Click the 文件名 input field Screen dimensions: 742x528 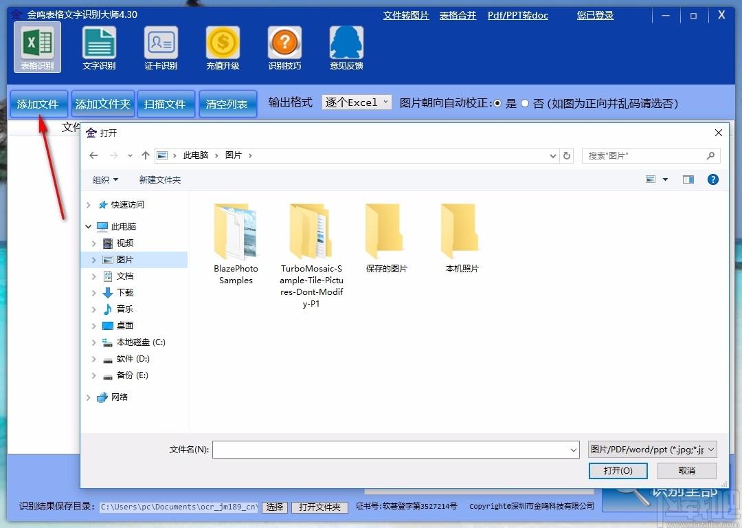(x=396, y=450)
